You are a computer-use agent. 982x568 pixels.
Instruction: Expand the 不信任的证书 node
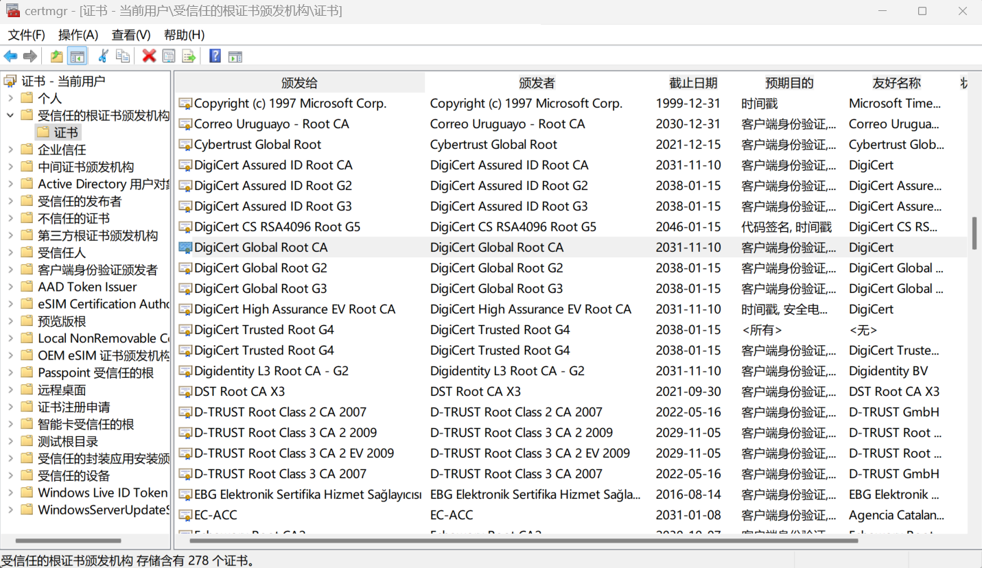point(10,218)
